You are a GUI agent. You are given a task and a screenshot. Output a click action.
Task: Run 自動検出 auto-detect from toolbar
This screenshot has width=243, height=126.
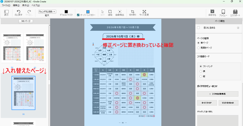tap(119, 12)
